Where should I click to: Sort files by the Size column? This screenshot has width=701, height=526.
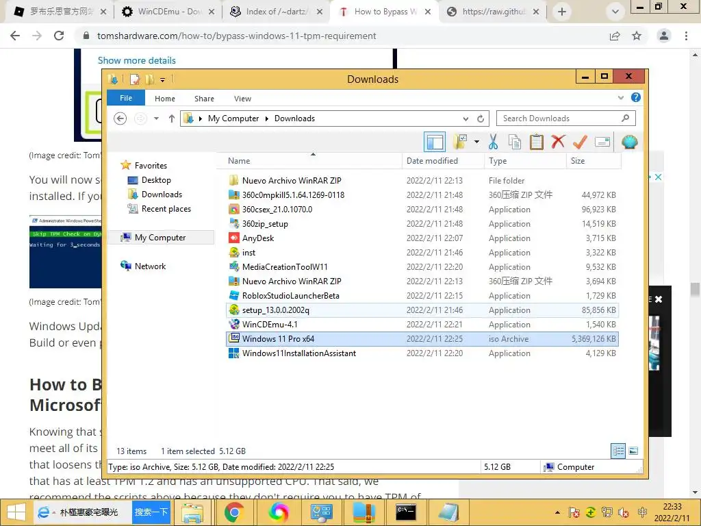(x=594, y=161)
